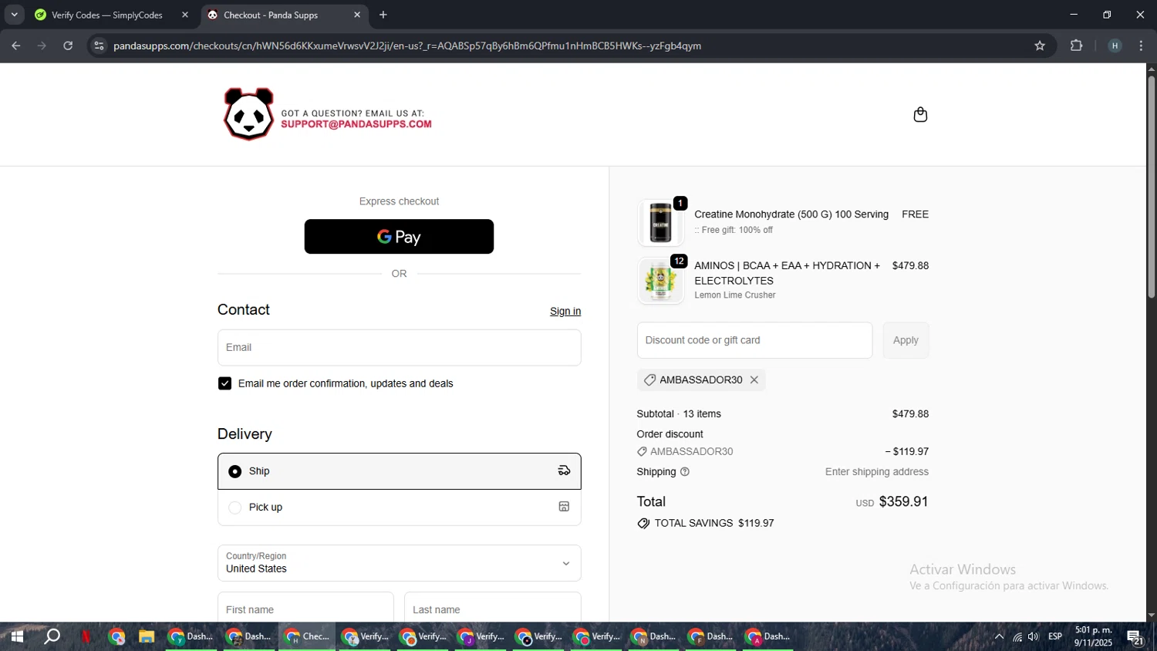The image size is (1157, 651).
Task: Bookmark this page with star icon
Action: point(1040,46)
